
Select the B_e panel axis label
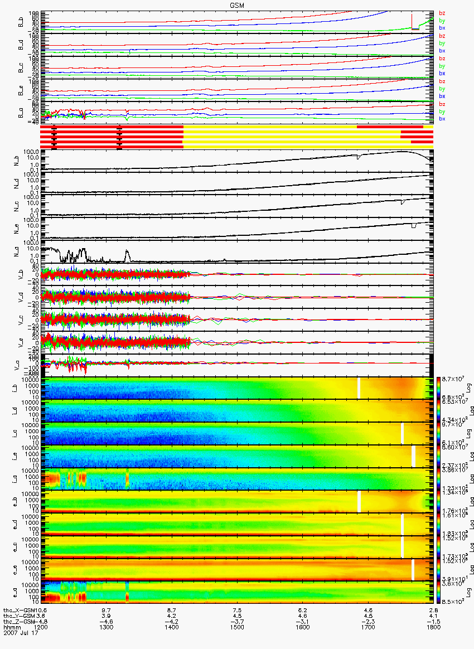[x=20, y=90]
